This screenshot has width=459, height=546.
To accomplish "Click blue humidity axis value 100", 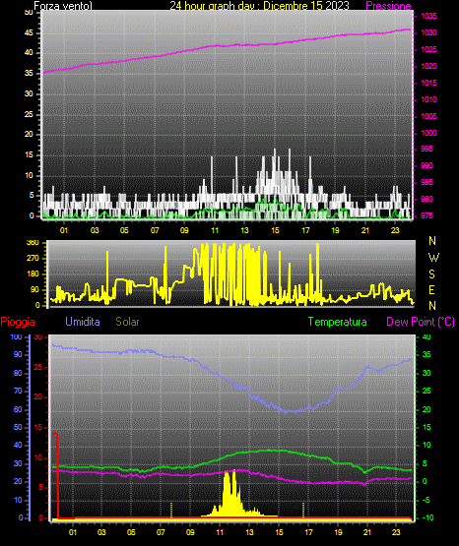I will (16, 336).
